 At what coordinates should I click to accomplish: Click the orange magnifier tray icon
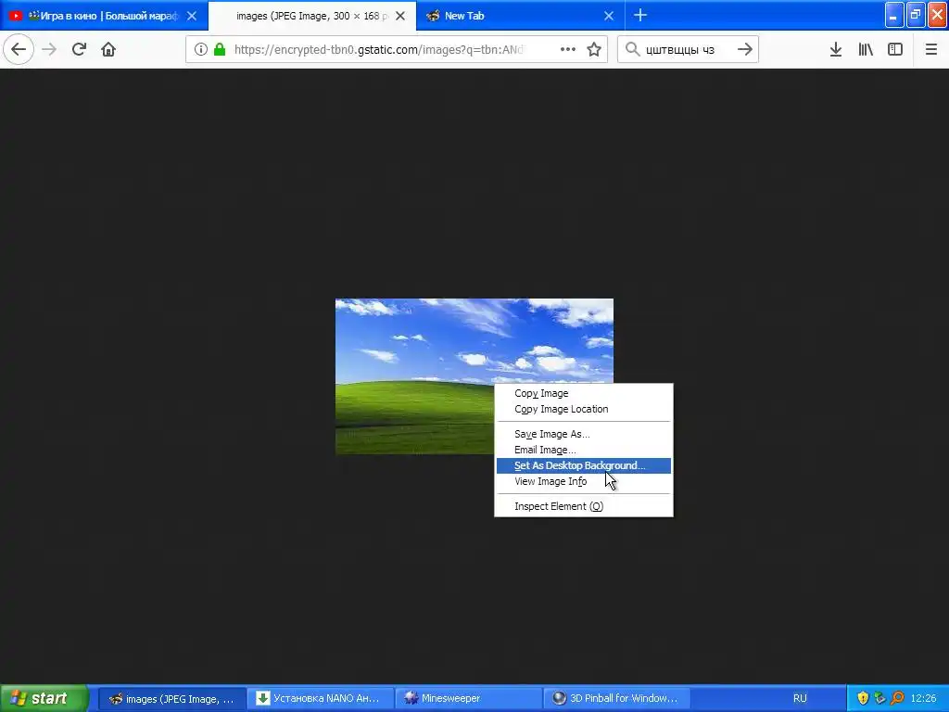point(897,698)
